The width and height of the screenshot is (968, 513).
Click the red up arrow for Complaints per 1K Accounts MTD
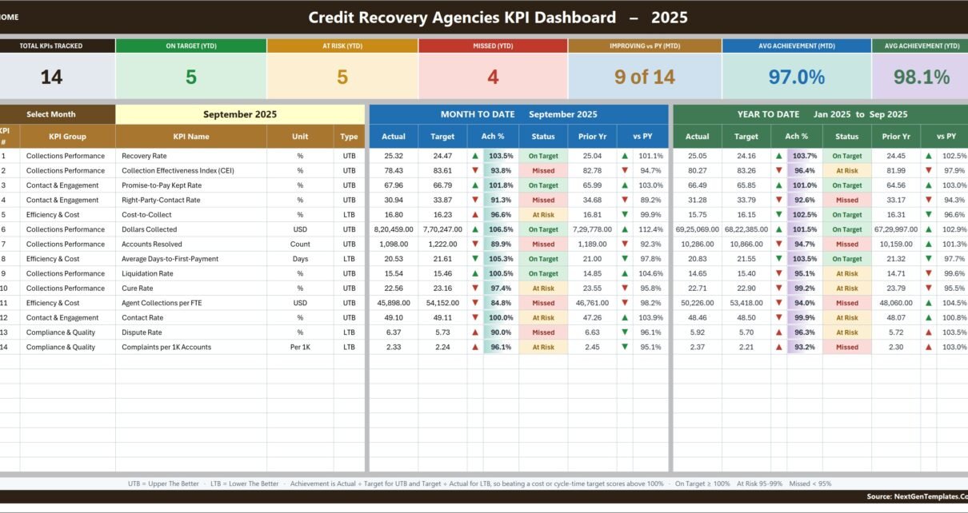pos(475,347)
